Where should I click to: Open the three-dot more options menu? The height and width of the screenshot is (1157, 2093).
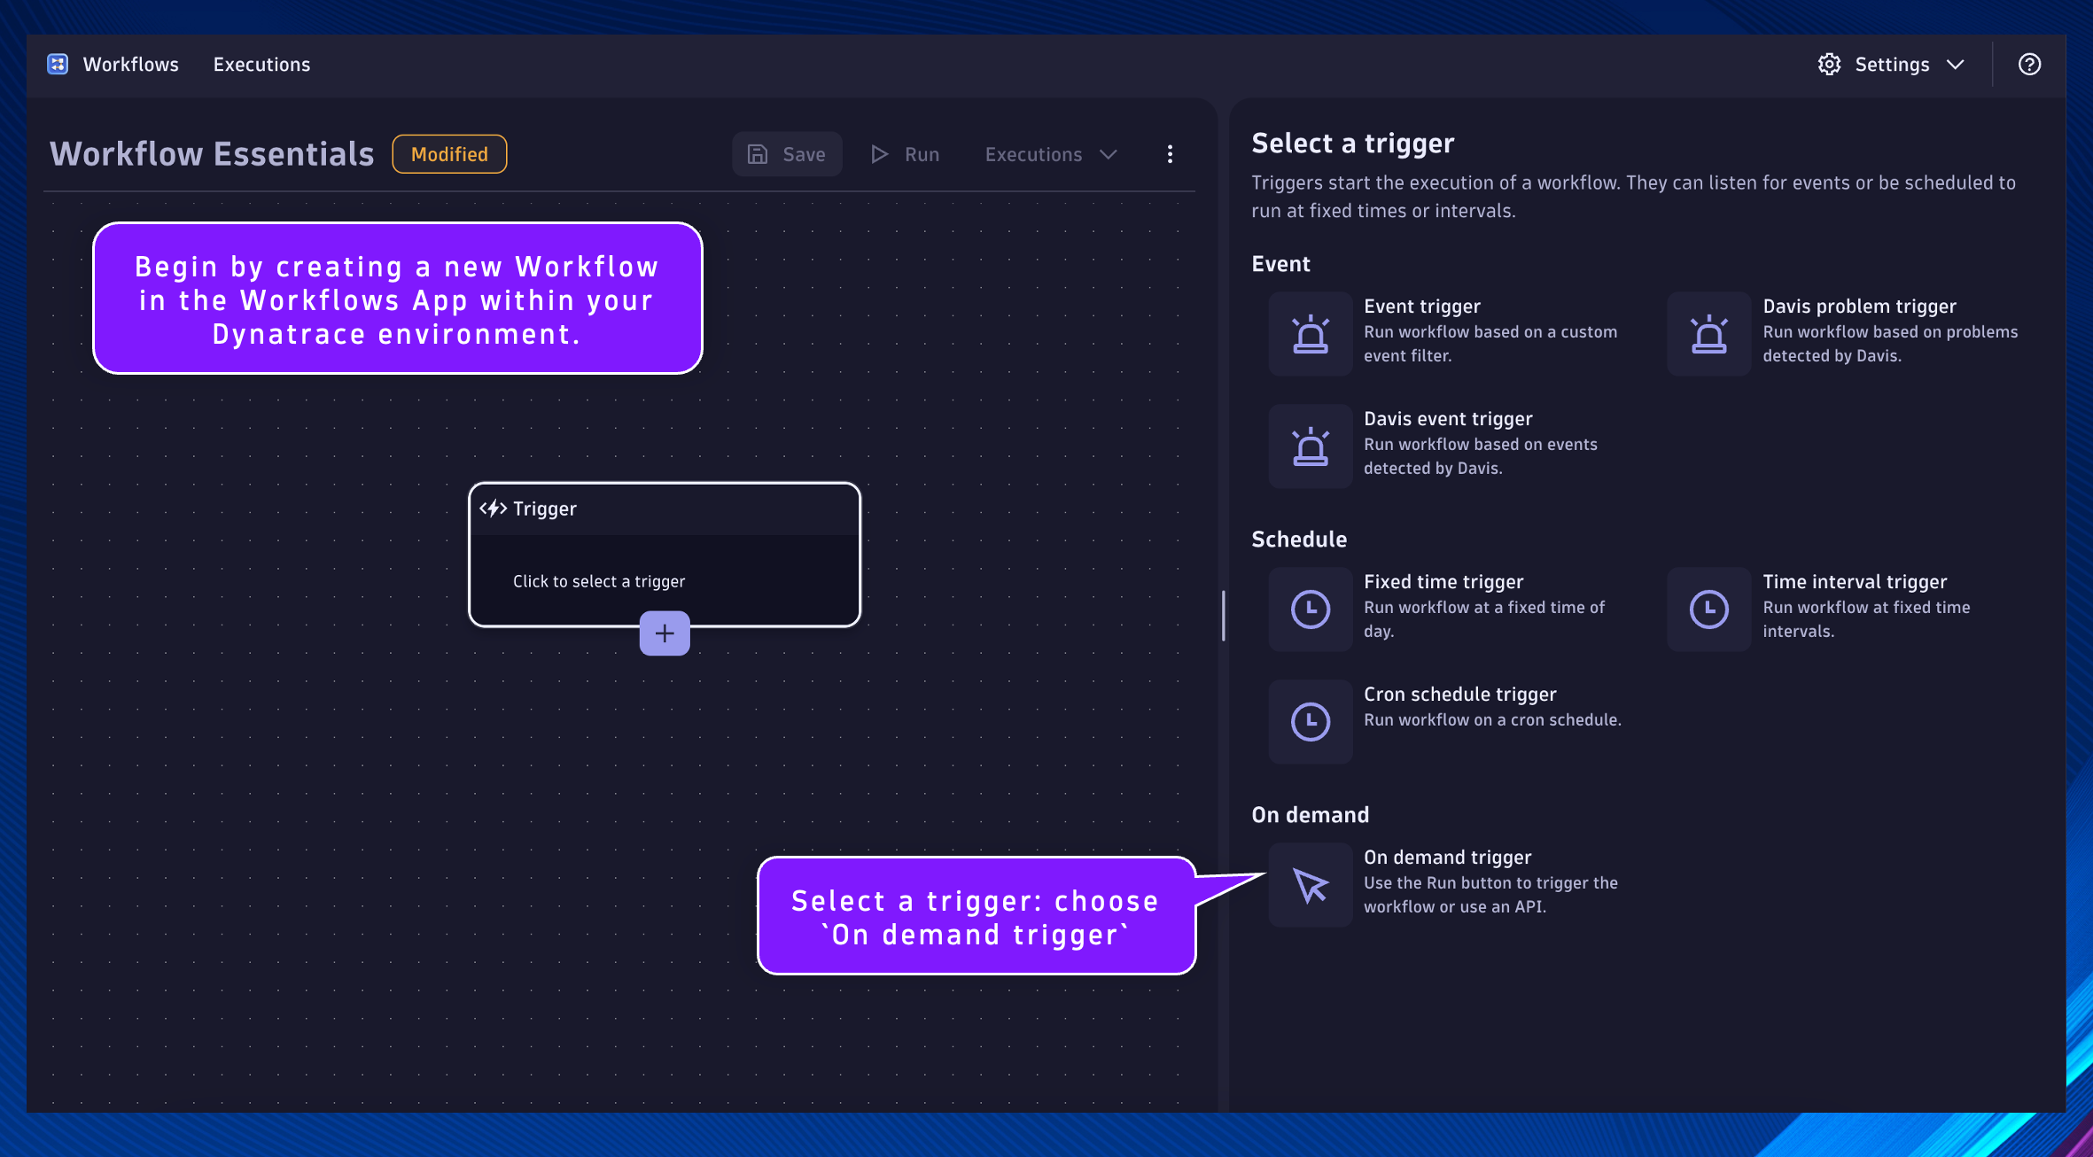point(1170,154)
